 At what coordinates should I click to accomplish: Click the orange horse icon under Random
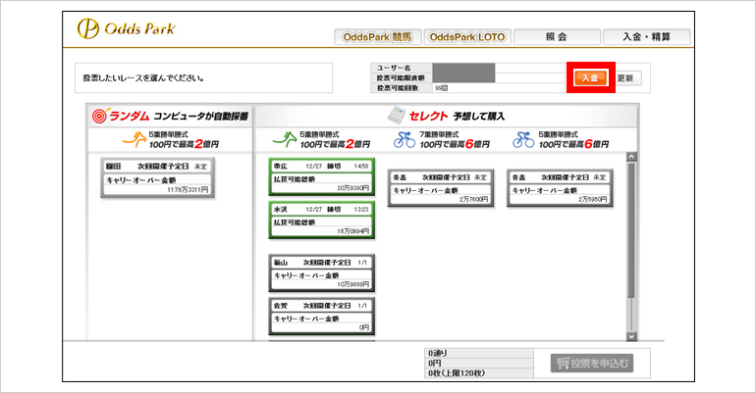click(x=135, y=139)
